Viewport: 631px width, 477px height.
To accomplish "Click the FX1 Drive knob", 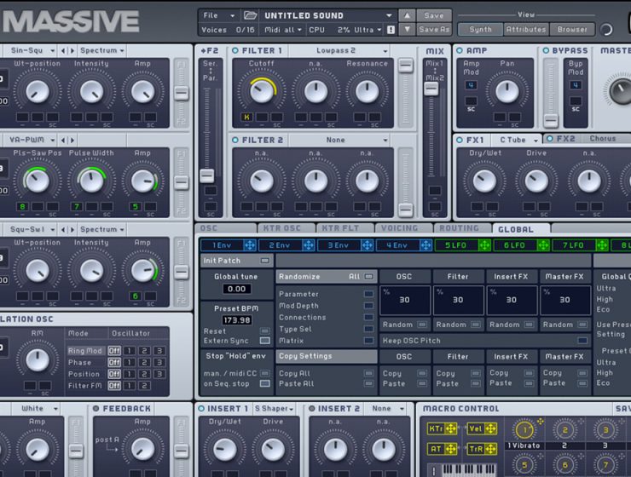I will point(536,181).
